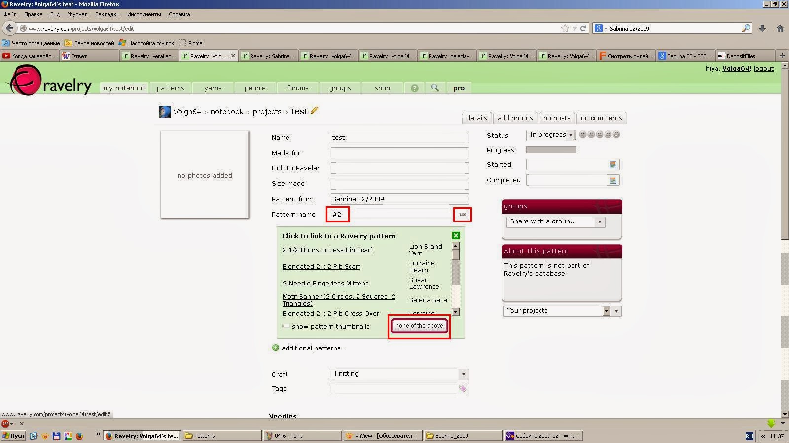Launch Firefox from quick launch bar
The height and width of the screenshot is (443, 789).
(79, 436)
